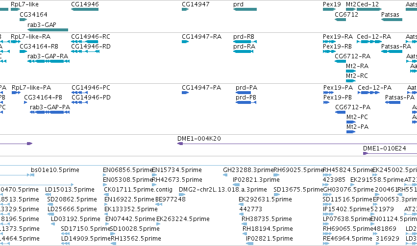The image size is (417, 246).
Task: Select protein Patsas-PA
Action: click(393, 102)
